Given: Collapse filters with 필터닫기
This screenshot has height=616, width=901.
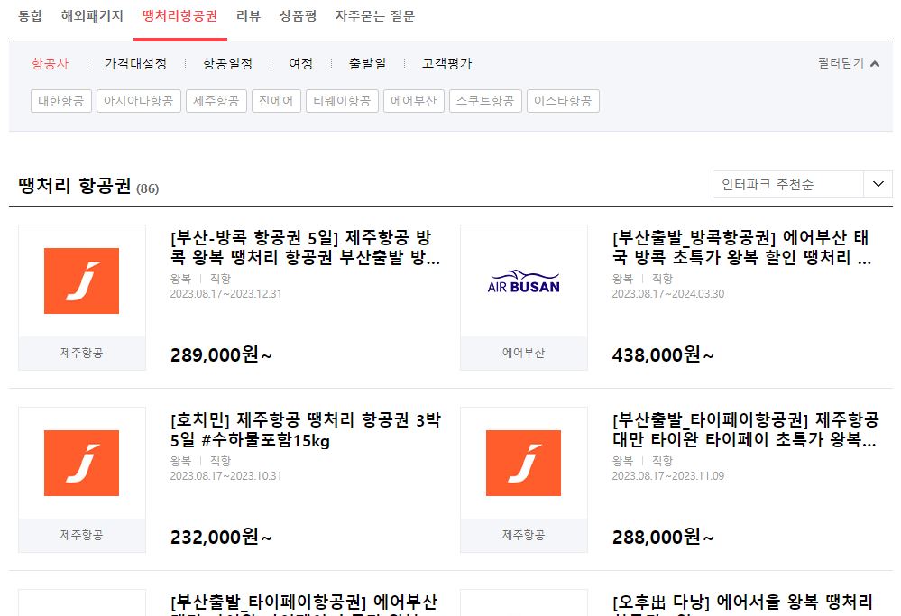Looking at the screenshot, I should pos(848,63).
